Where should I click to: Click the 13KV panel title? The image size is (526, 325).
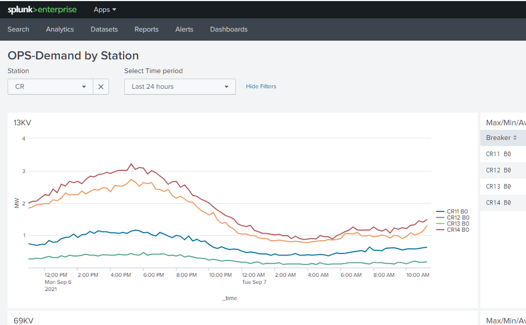coord(23,123)
